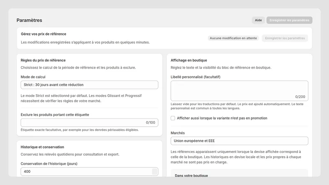Open the Mode de calcul dropdown
The width and height of the screenshot is (329, 185).
89,85
